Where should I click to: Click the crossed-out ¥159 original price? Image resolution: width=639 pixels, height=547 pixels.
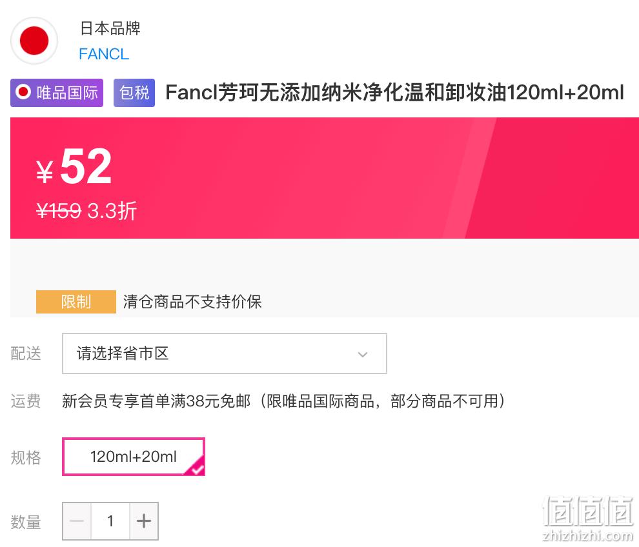59,211
